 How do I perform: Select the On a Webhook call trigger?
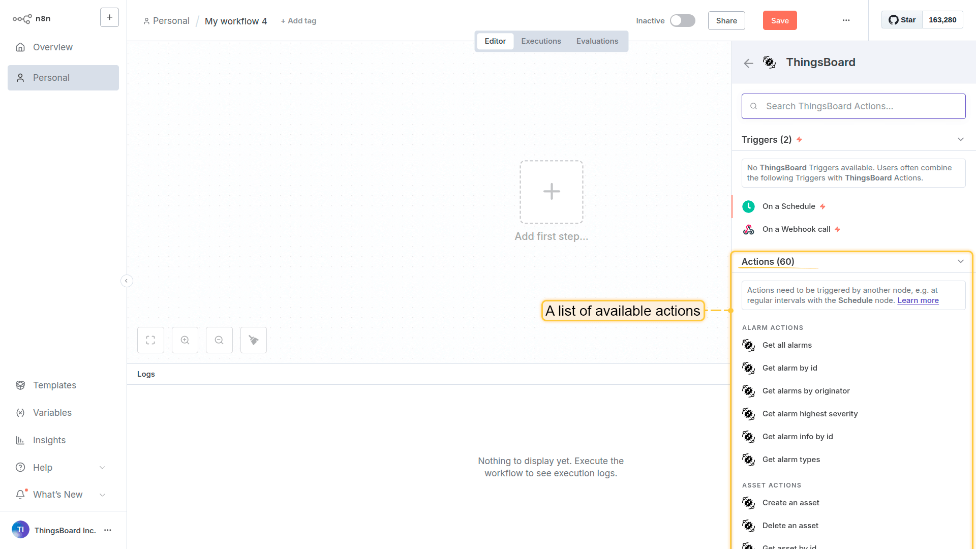pyautogui.click(x=796, y=229)
